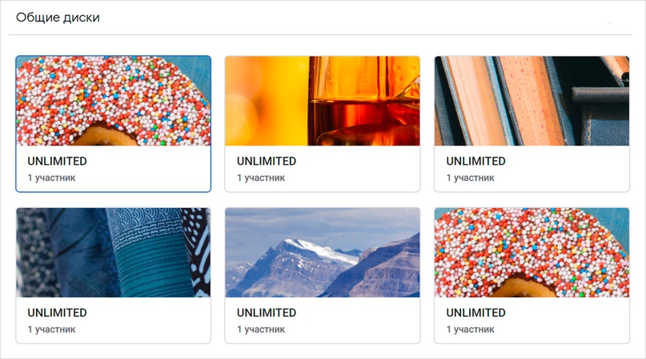Click the blue-bordered selected drive card footer

tap(114, 169)
